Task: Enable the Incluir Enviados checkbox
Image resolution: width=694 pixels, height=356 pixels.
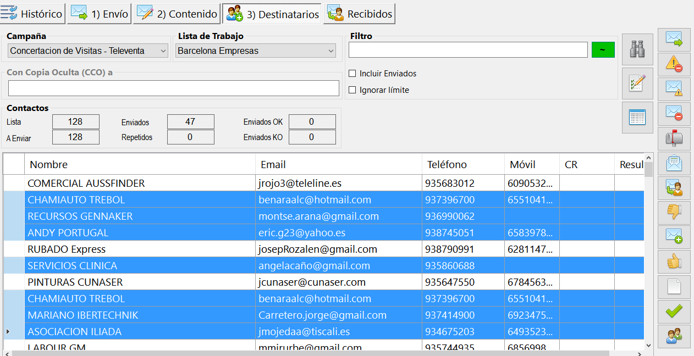Action: [352, 74]
